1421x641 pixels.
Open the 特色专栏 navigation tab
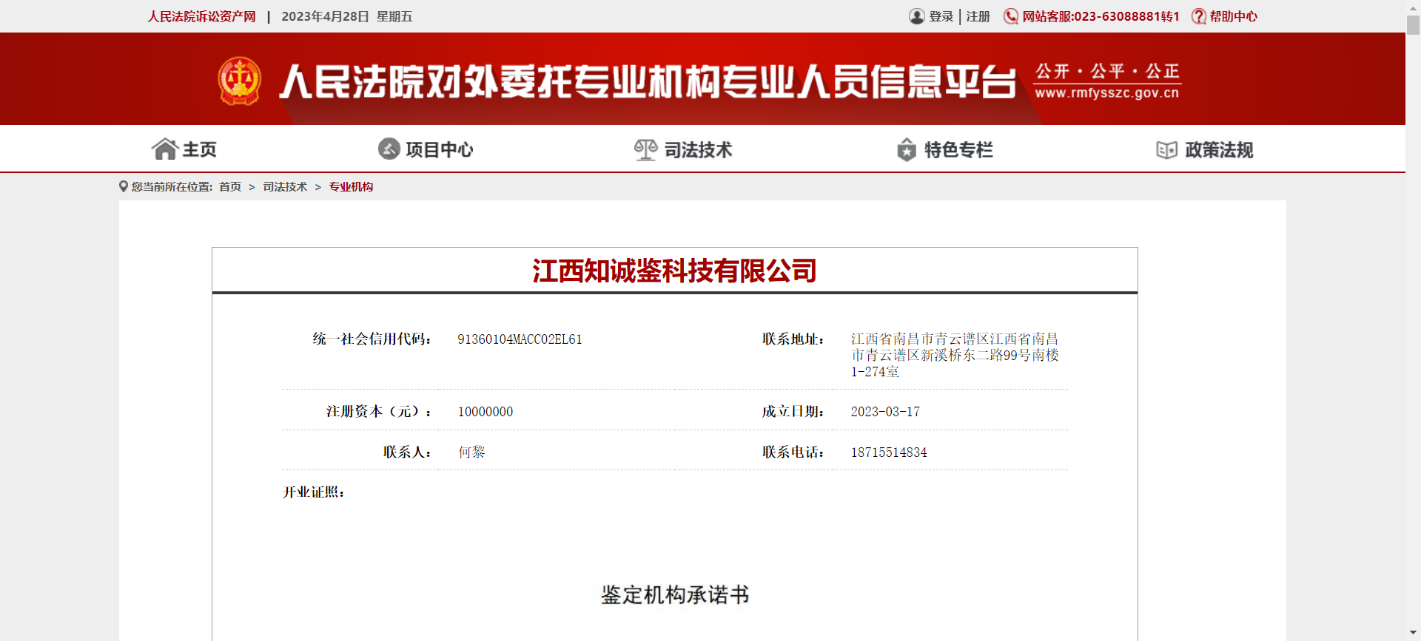pos(944,150)
